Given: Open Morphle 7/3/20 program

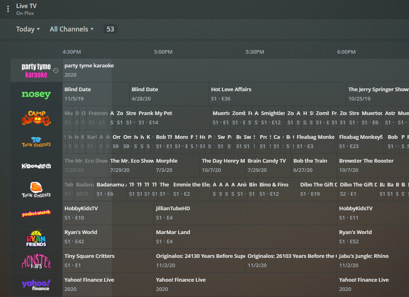Looking at the screenshot, I should 177,165.
